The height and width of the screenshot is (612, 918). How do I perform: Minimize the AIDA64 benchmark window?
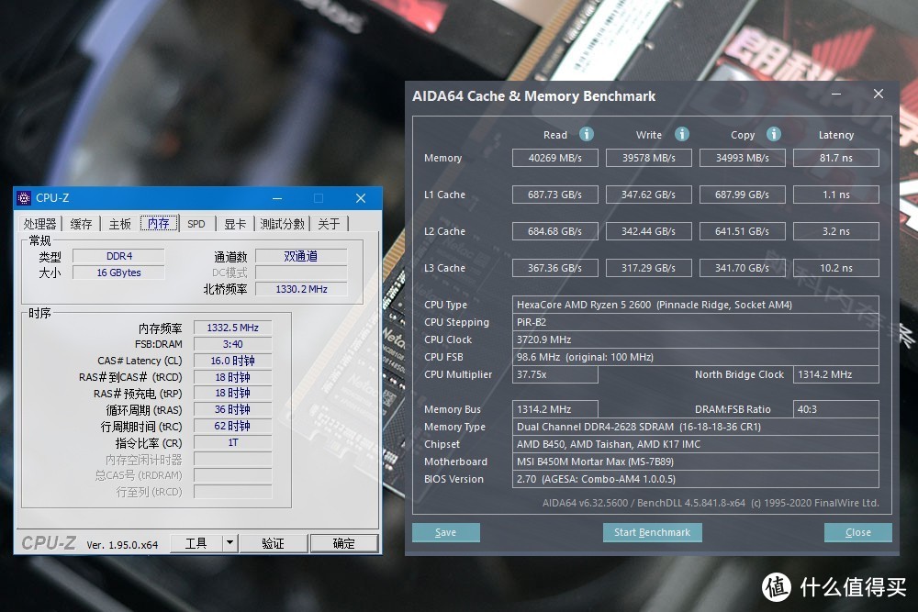pos(836,95)
